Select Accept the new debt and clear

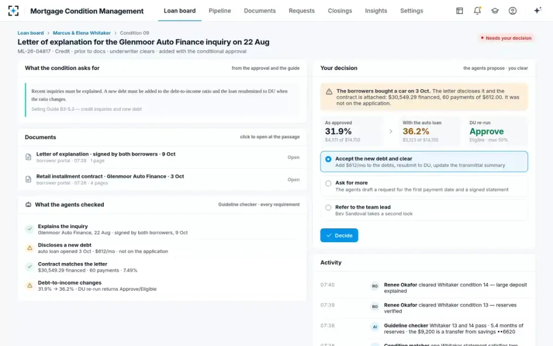coord(424,161)
